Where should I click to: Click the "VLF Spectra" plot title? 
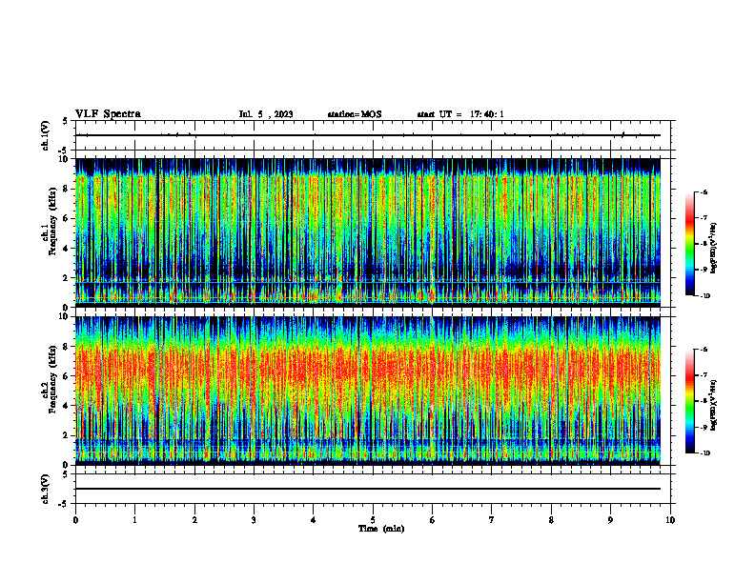point(108,114)
